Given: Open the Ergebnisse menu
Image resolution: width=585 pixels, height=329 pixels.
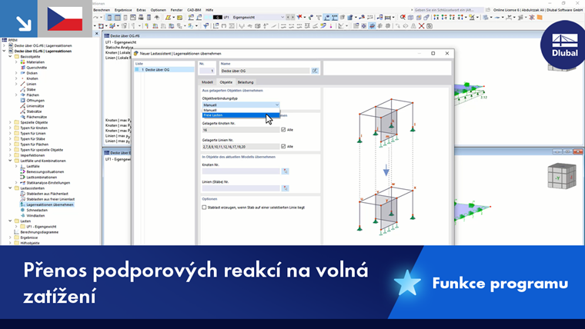Looking at the screenshot, I should 123,10.
